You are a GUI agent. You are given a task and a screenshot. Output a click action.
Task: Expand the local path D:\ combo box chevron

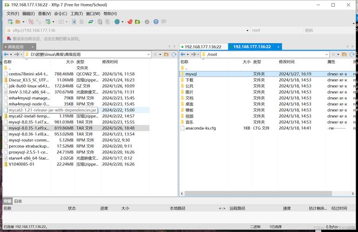pyautogui.click(x=148, y=54)
